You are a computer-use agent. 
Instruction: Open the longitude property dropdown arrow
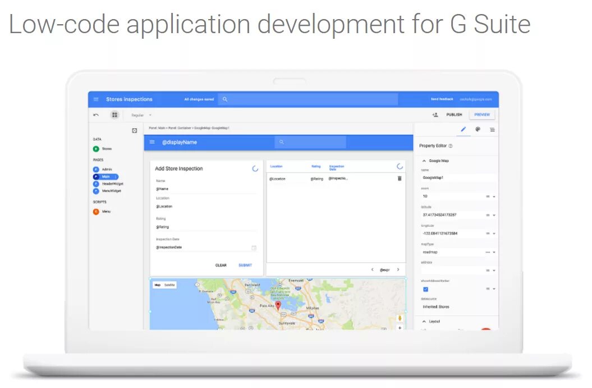(x=494, y=234)
